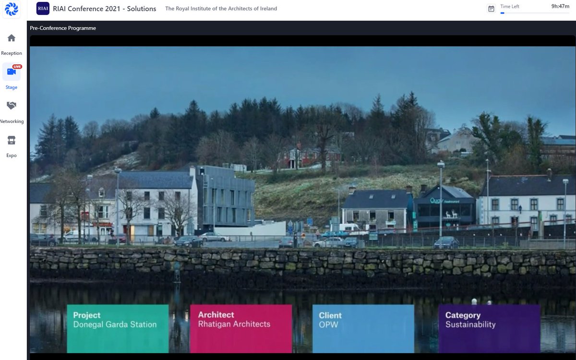
Task: Select the Networking label in sidebar
Action: [12, 121]
